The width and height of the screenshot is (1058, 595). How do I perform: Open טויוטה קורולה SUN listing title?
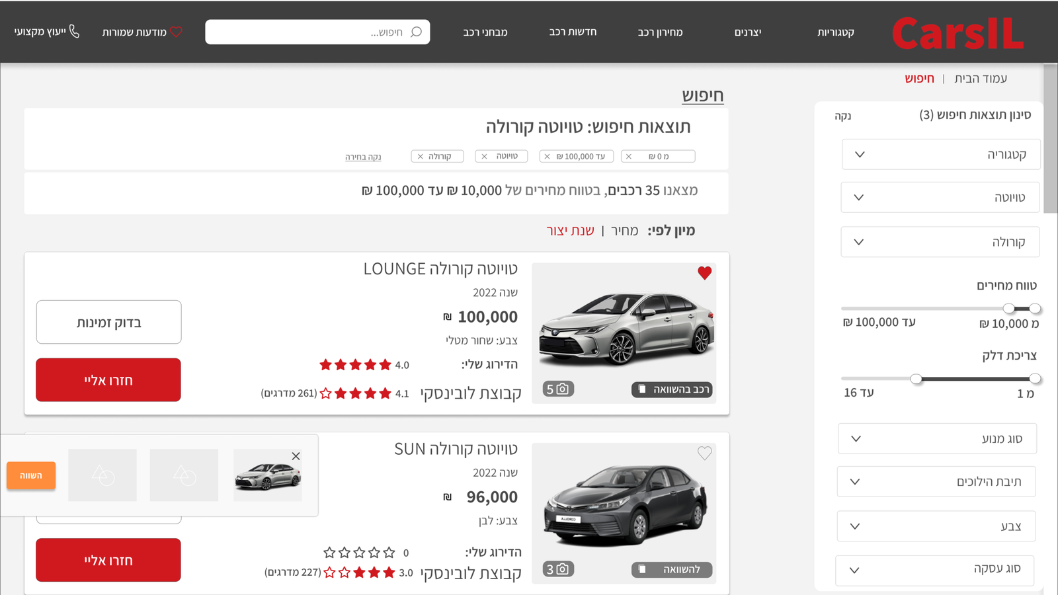pyautogui.click(x=456, y=449)
